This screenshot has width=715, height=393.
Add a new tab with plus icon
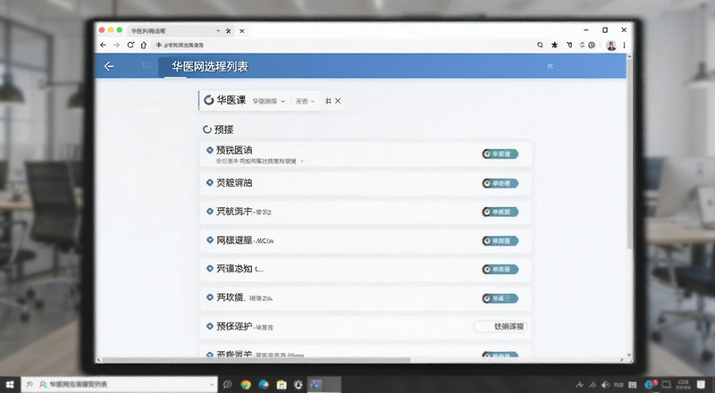218,31
